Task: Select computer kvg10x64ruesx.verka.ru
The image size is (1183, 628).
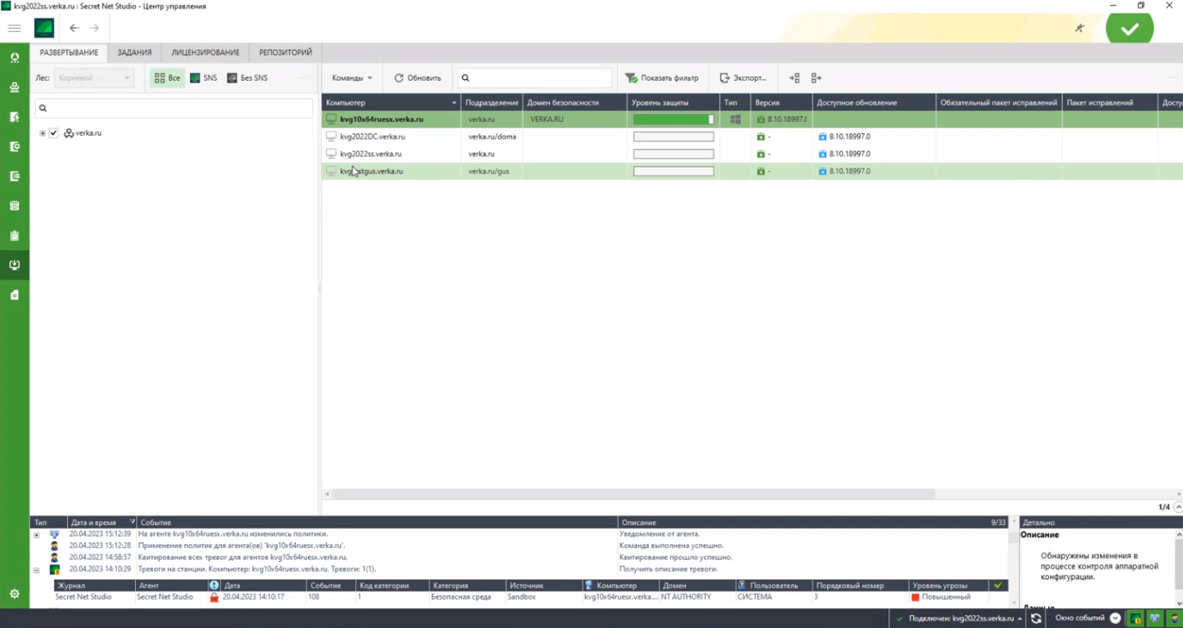Action: click(382, 120)
